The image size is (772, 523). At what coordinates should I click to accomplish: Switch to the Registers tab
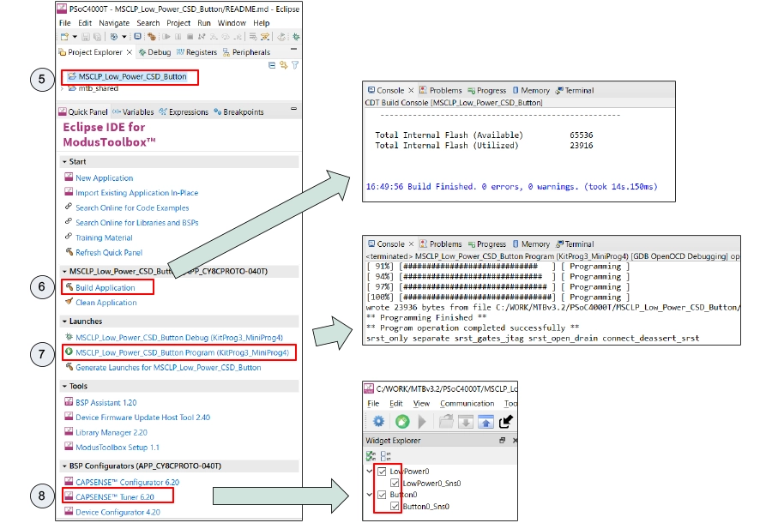pos(196,52)
